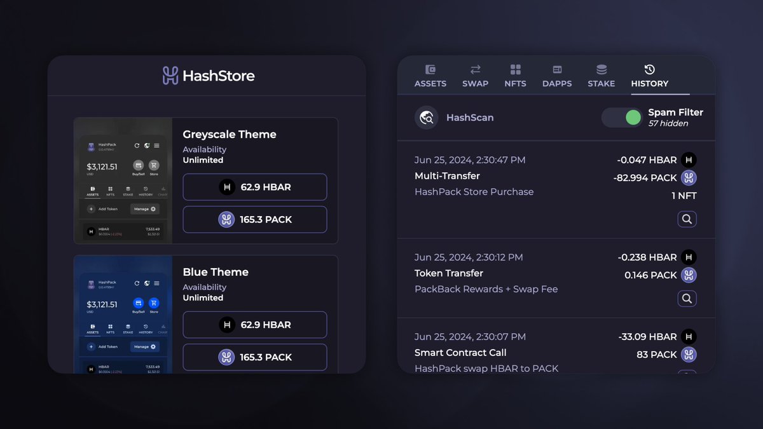Click PACK icon next to 0.146 PACK
The height and width of the screenshot is (429, 763).
click(x=689, y=275)
